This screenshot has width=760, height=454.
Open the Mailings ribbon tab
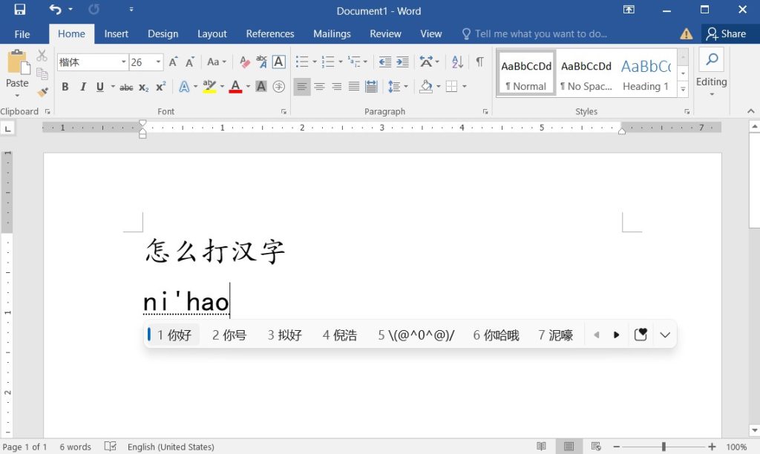[332, 33]
